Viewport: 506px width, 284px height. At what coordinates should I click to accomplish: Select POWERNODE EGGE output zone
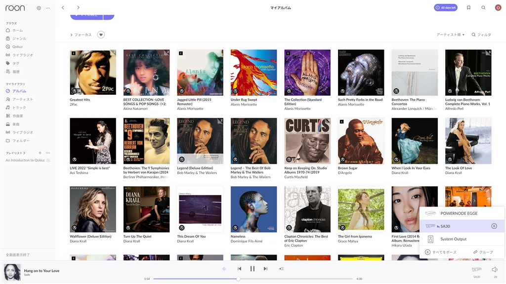462,213
